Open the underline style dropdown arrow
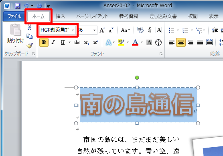Screen dimensions: 223x156 point(69,42)
